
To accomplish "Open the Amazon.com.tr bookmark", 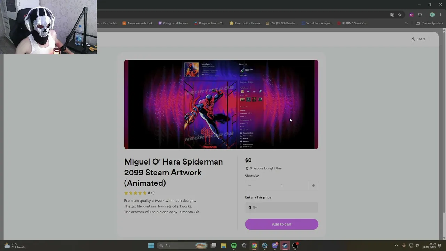I will pyautogui.click(x=138, y=23).
